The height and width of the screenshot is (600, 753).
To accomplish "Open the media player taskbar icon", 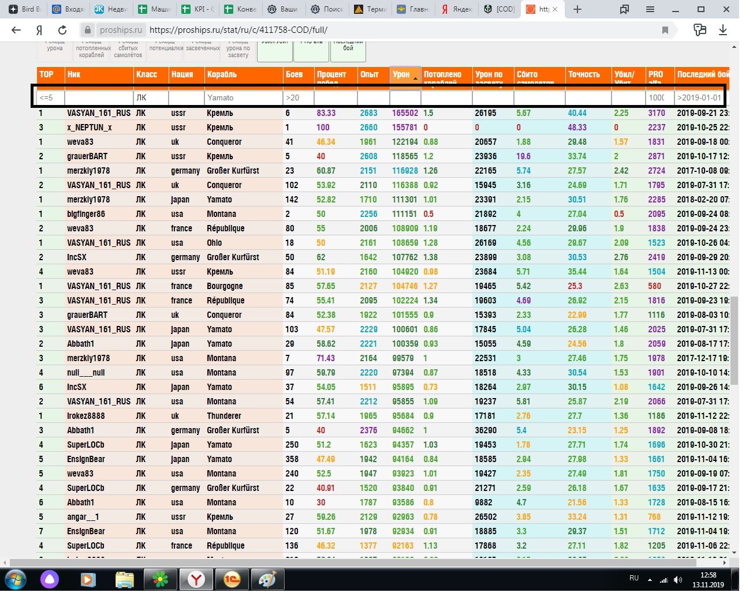I will (87, 579).
